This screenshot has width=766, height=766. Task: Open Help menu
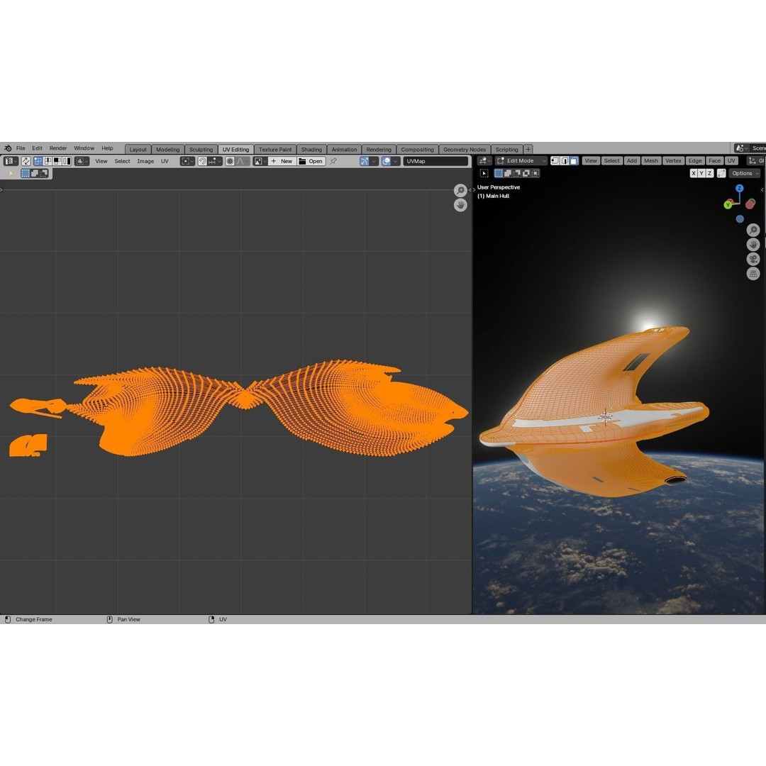coord(107,148)
